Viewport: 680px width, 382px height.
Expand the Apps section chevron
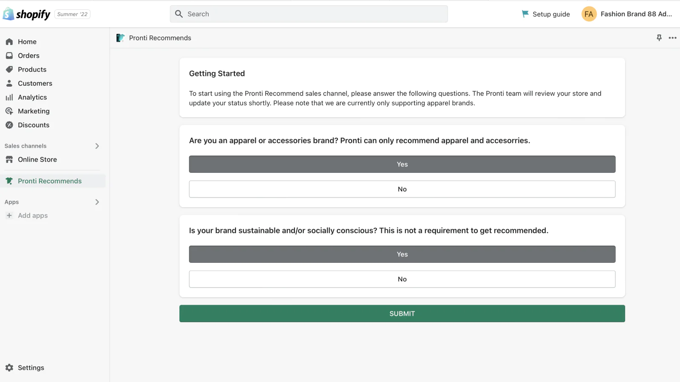click(x=97, y=202)
